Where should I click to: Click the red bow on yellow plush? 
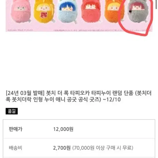(44, 15)
